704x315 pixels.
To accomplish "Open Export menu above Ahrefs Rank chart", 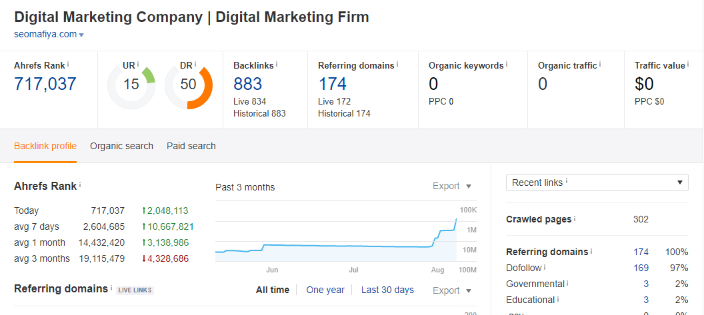I will click(452, 186).
